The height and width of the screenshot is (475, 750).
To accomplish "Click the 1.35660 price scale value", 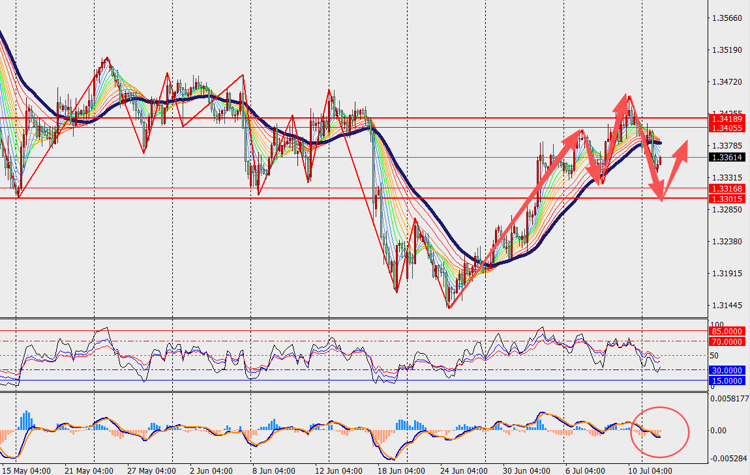I will (727, 18).
